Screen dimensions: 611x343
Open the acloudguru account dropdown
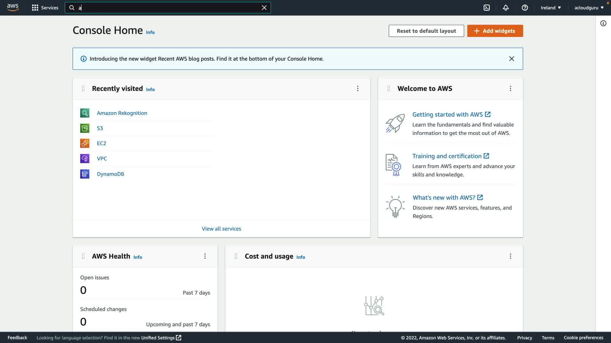pyautogui.click(x=589, y=8)
